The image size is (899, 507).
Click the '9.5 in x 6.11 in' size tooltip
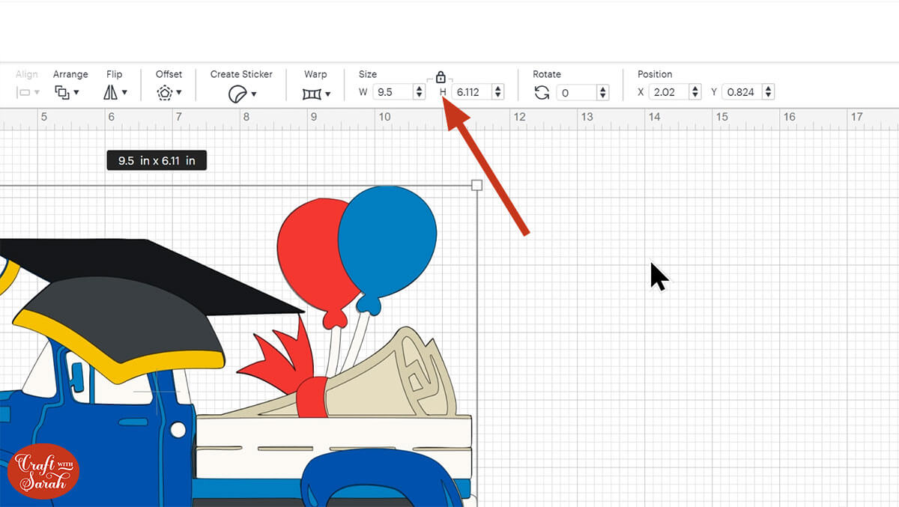(157, 160)
